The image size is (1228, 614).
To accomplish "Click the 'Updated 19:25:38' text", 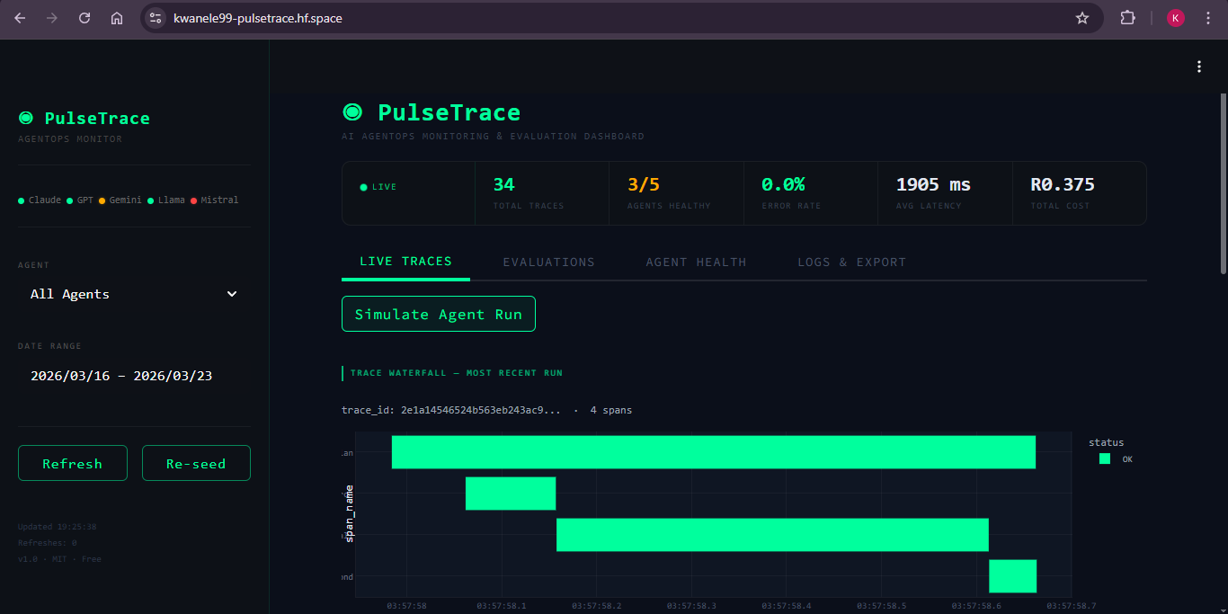I will 57,527.
